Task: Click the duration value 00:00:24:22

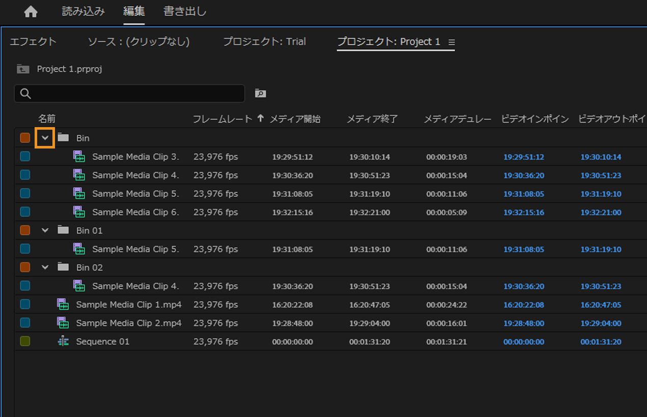Action: point(446,305)
